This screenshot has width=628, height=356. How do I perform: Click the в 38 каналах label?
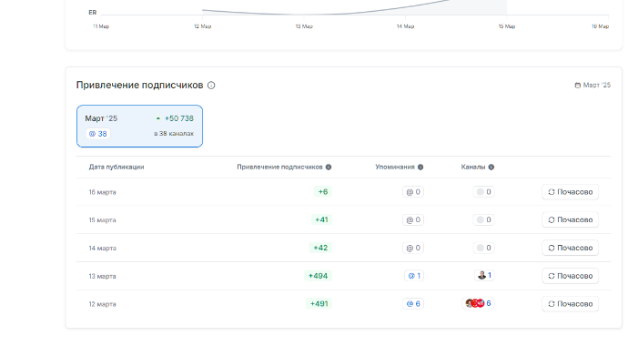174,134
